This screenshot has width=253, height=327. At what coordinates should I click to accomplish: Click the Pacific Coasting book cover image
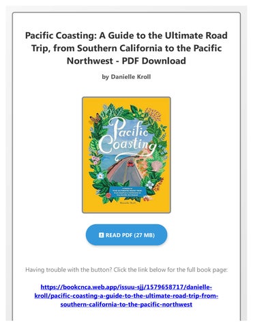126,155
